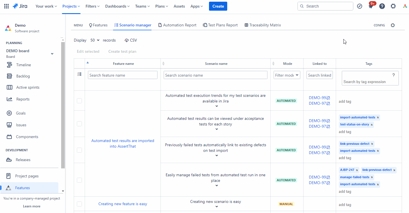Open the Jira app switcher grid
Viewport: 409px width, 213px height.
tap(6, 6)
